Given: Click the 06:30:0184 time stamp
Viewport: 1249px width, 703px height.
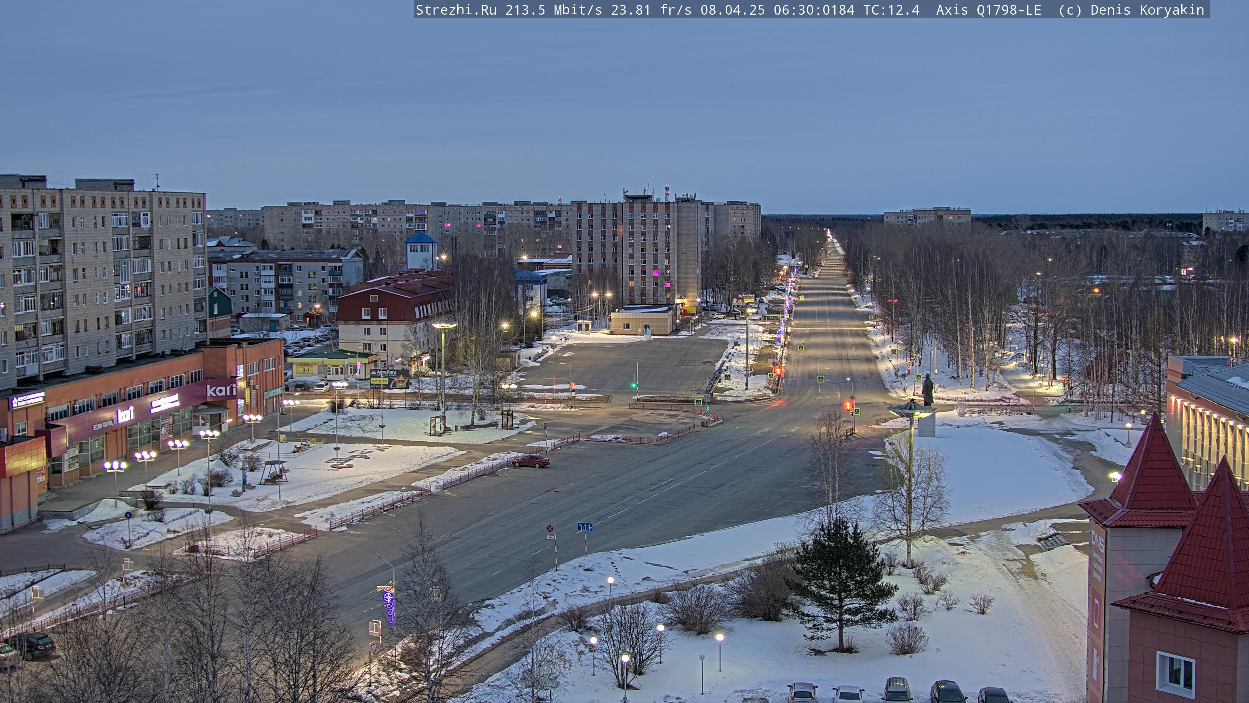Looking at the screenshot, I should (814, 10).
